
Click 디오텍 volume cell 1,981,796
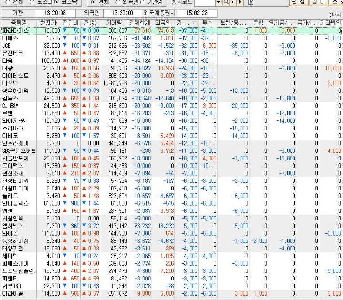click(x=115, y=83)
